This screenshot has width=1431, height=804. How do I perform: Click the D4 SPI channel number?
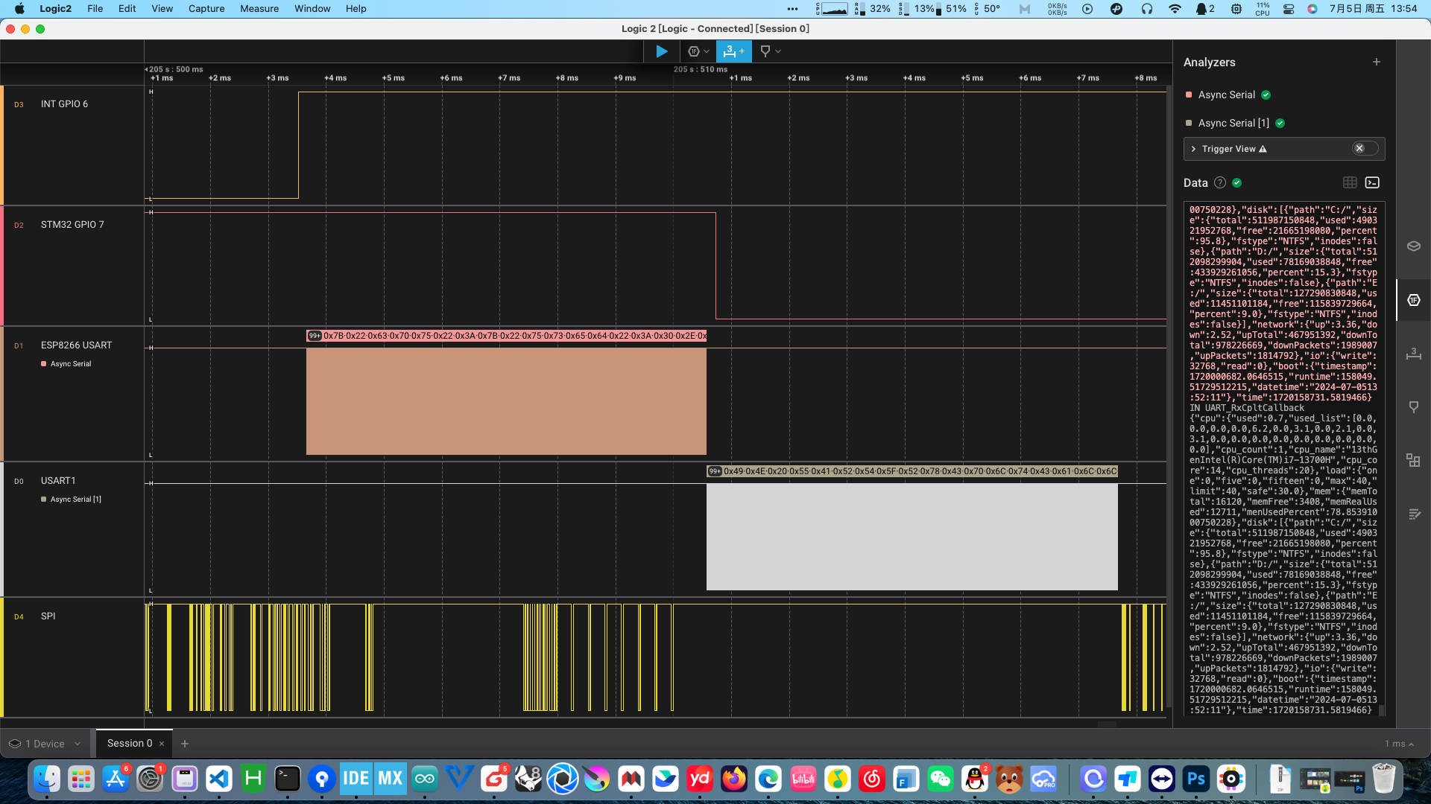point(19,617)
